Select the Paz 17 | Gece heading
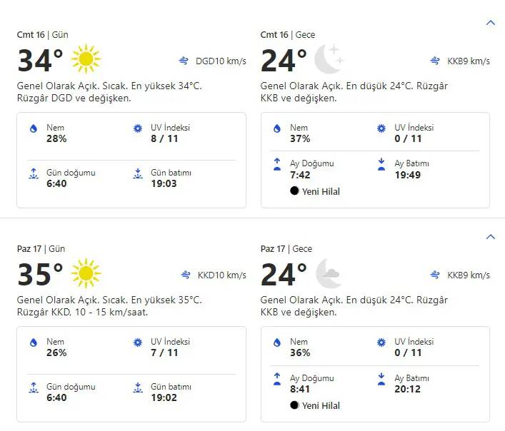Image resolution: width=505 pixels, height=431 pixels. (286, 248)
